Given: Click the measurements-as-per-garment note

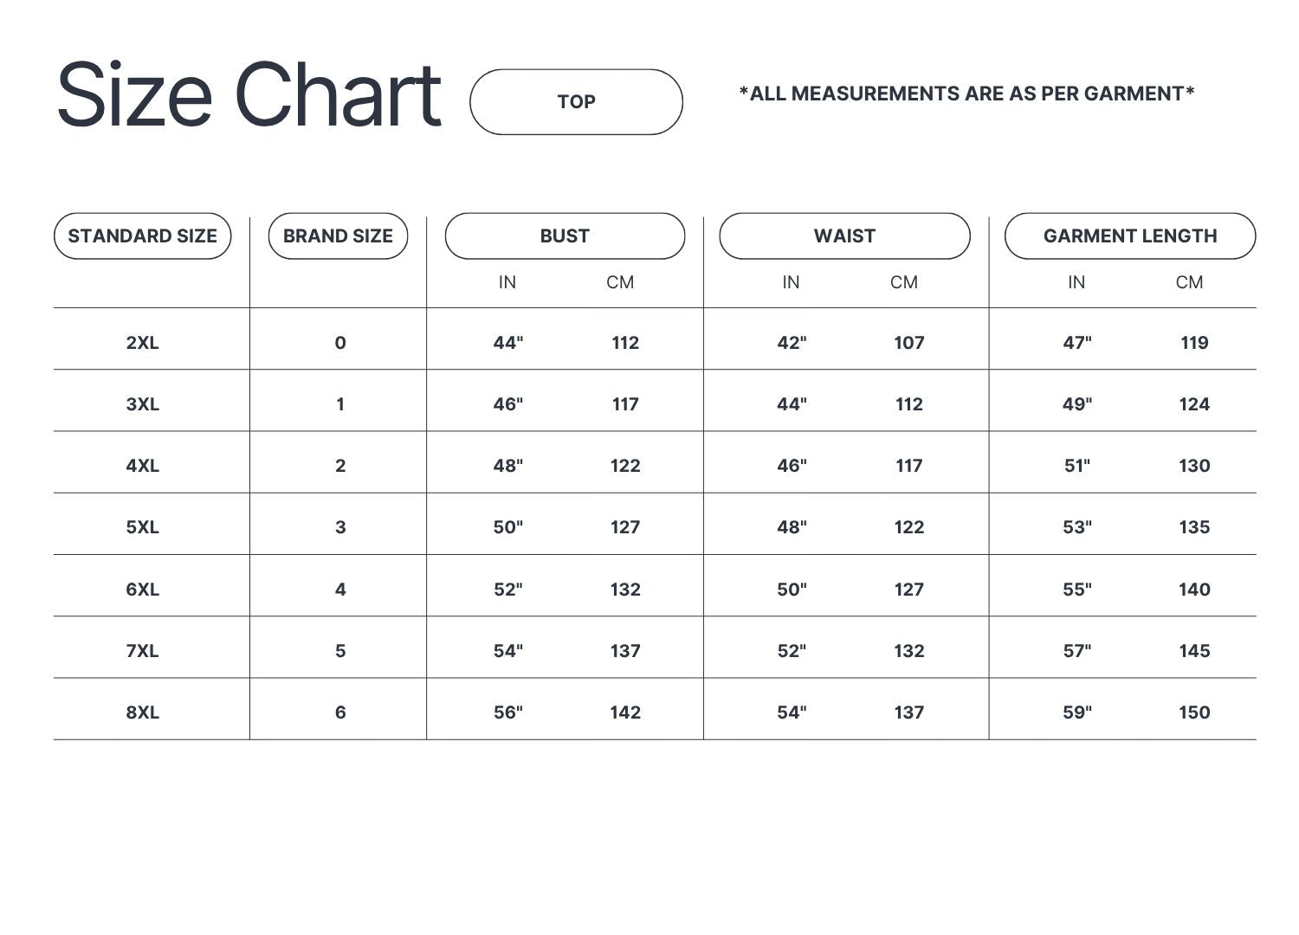Looking at the screenshot, I should click(x=966, y=93).
